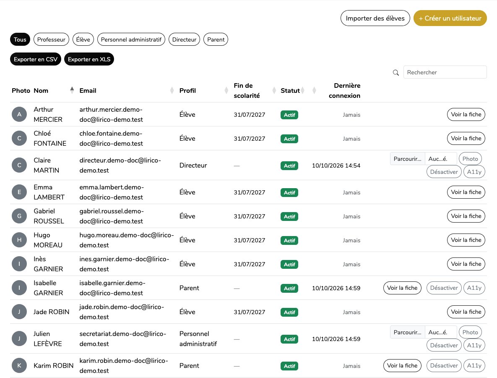The height and width of the screenshot is (378, 497).
Task: Click Créer un utilisateur button
Action: (x=450, y=18)
